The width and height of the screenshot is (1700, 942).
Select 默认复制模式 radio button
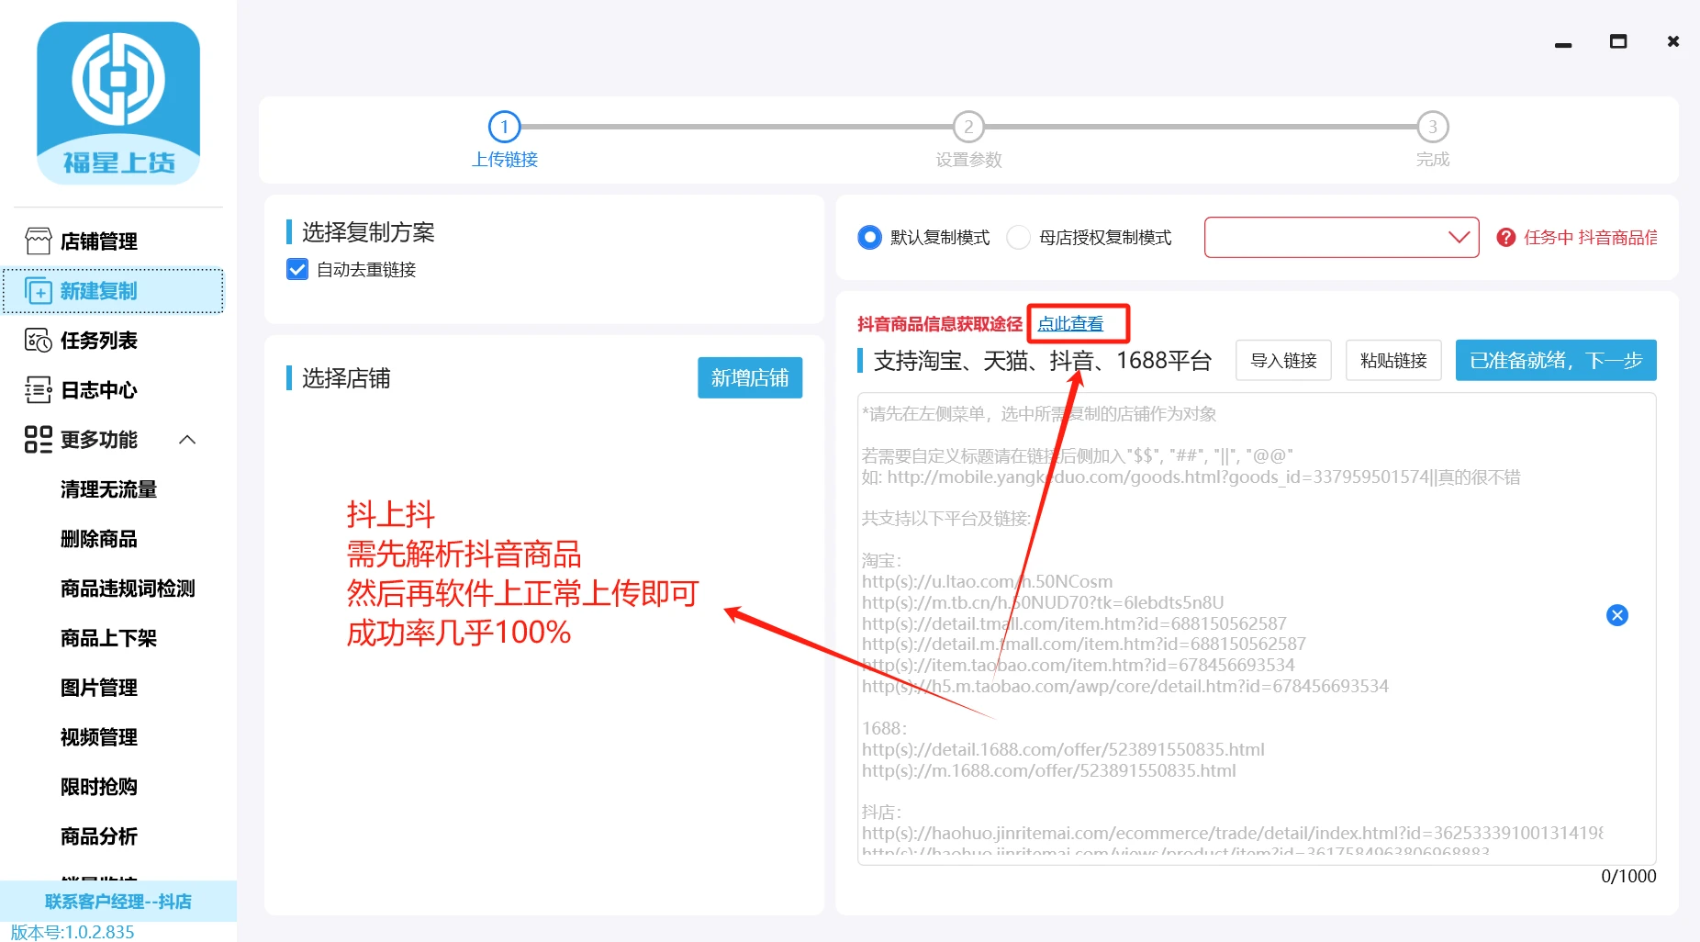pyautogui.click(x=869, y=238)
